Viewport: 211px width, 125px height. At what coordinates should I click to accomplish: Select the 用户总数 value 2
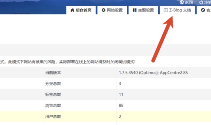click(120, 117)
